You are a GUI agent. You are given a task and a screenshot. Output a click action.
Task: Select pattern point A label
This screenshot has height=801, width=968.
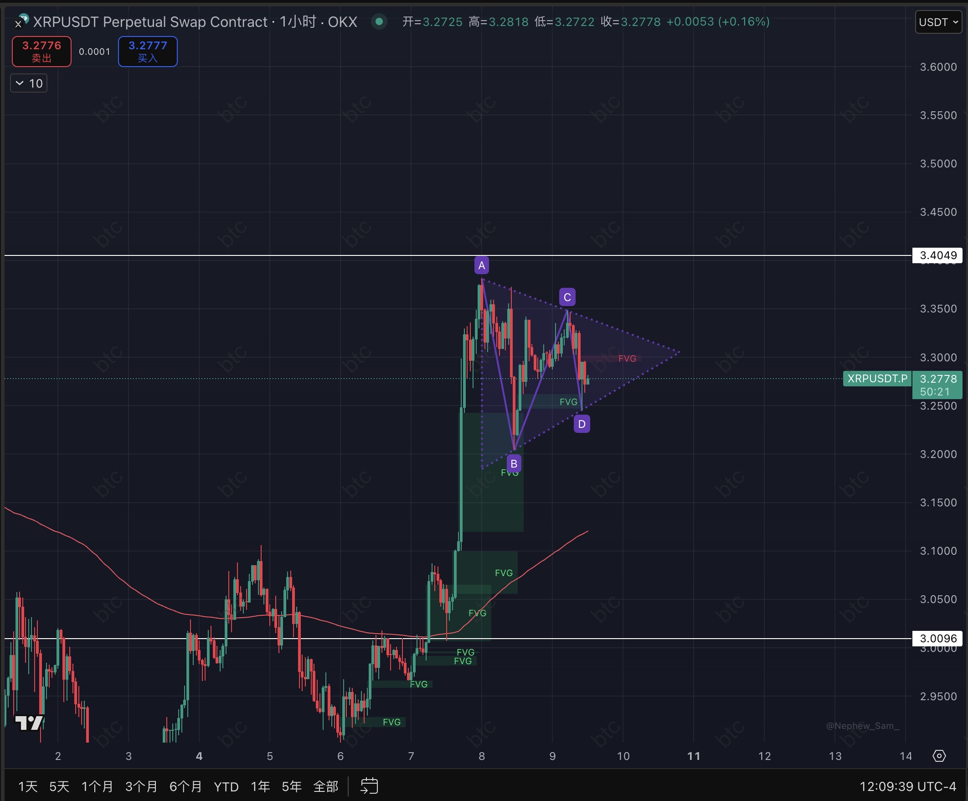click(x=481, y=265)
